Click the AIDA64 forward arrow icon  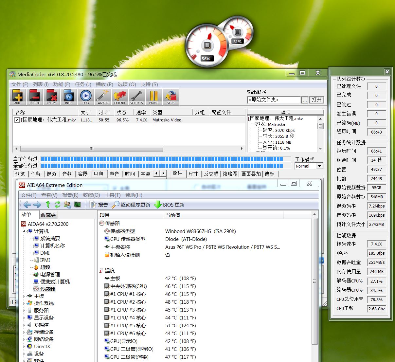[x=37, y=205]
